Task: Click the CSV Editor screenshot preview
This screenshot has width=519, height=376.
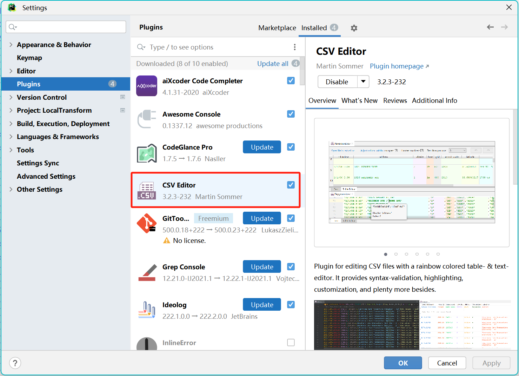Action: [412, 183]
